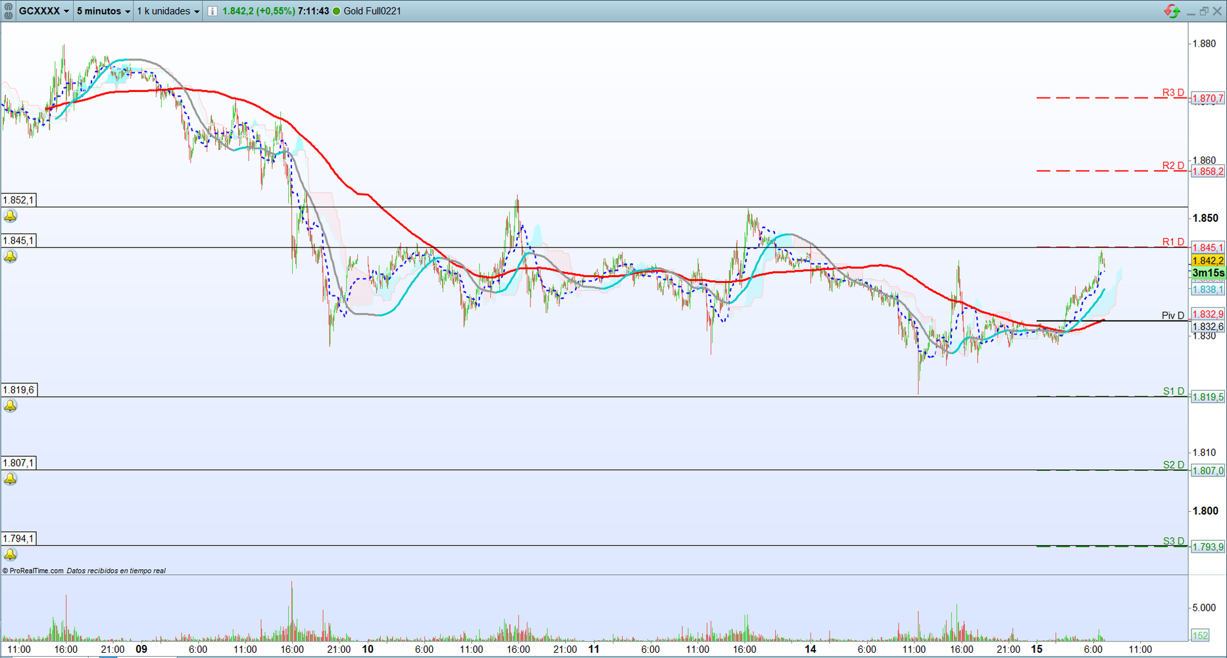
Task: Restore the chart window size
Action: pos(1204,11)
